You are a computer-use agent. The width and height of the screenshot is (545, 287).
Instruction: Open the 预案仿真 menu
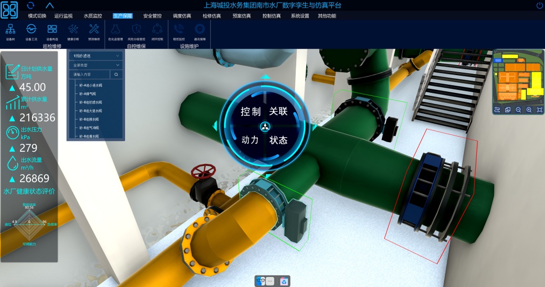click(x=242, y=16)
